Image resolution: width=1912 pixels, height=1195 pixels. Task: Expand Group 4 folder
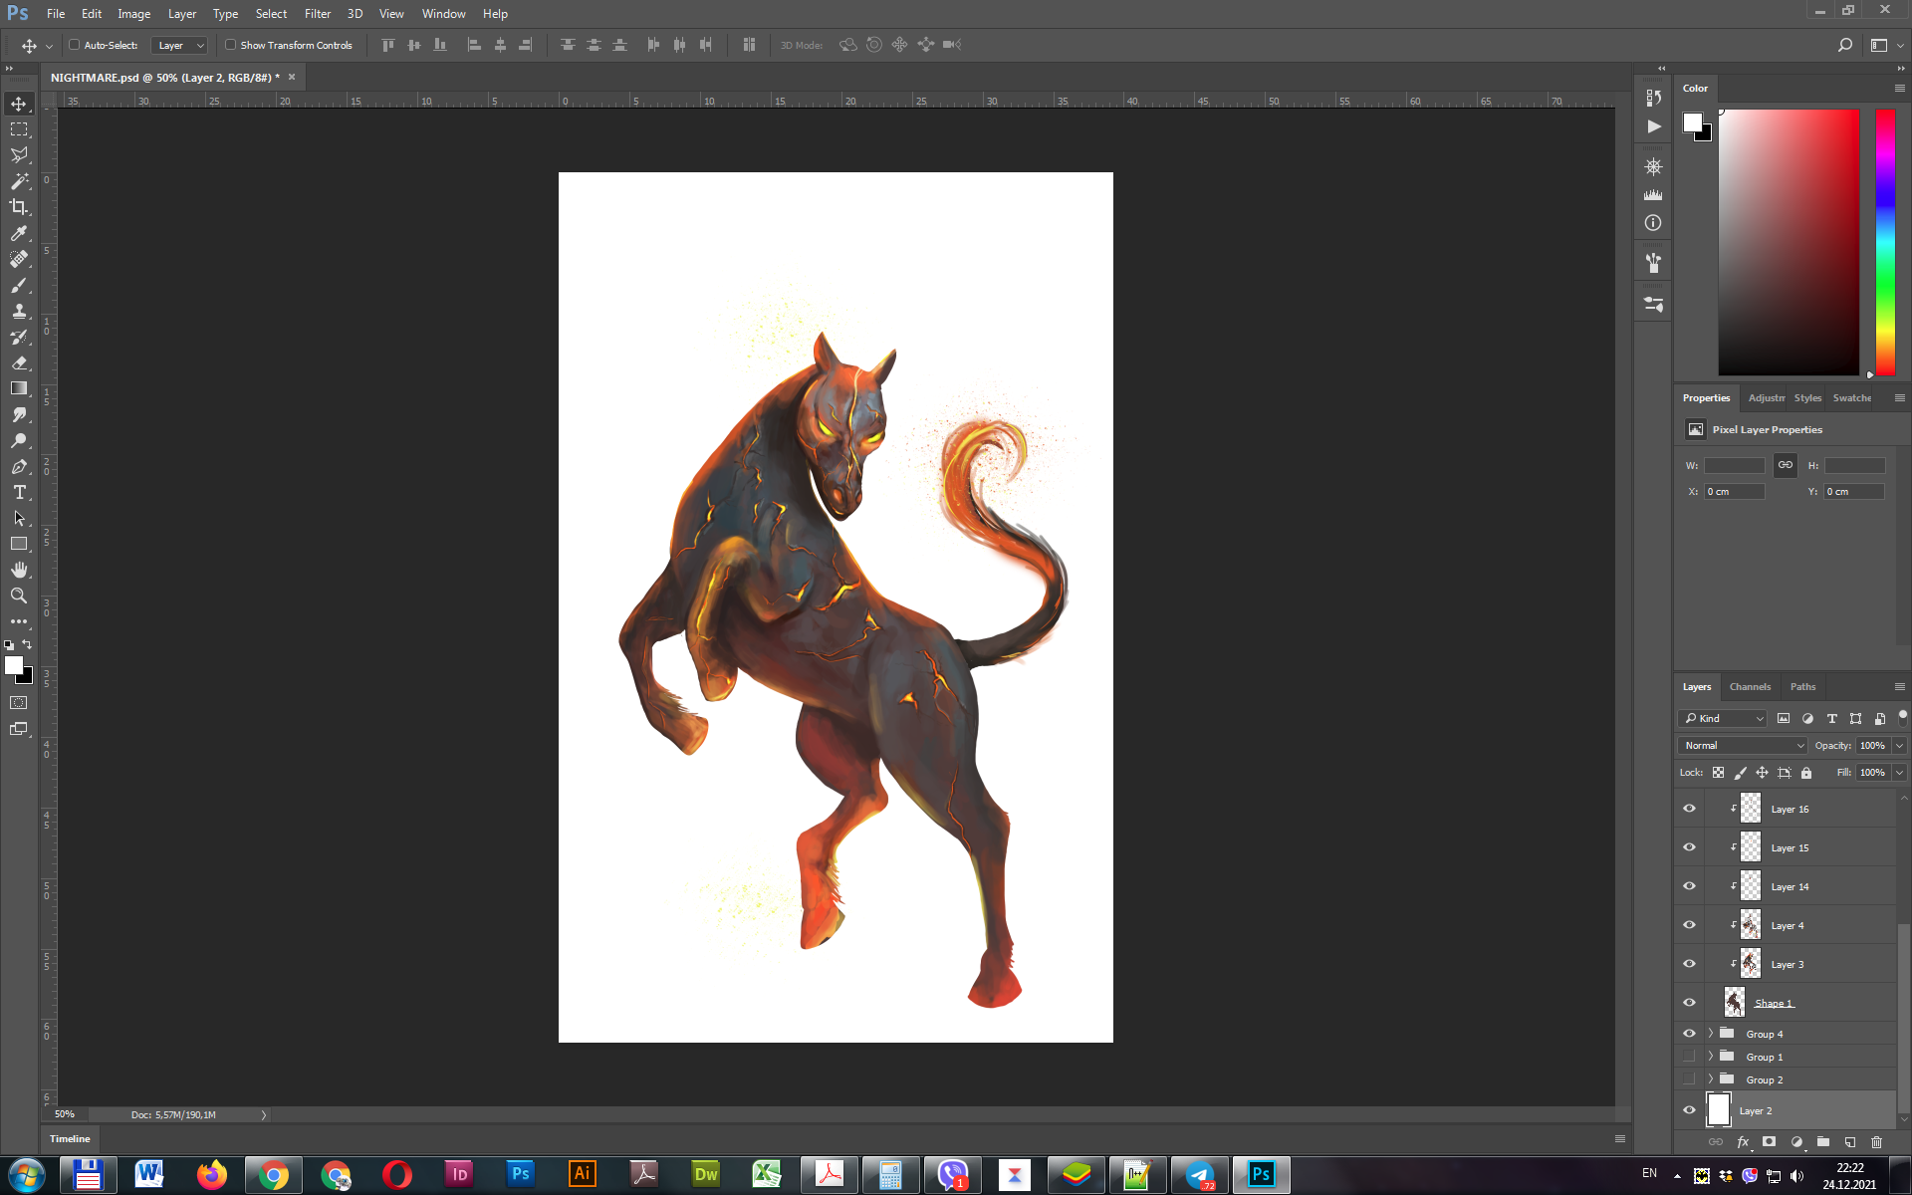click(1711, 1034)
